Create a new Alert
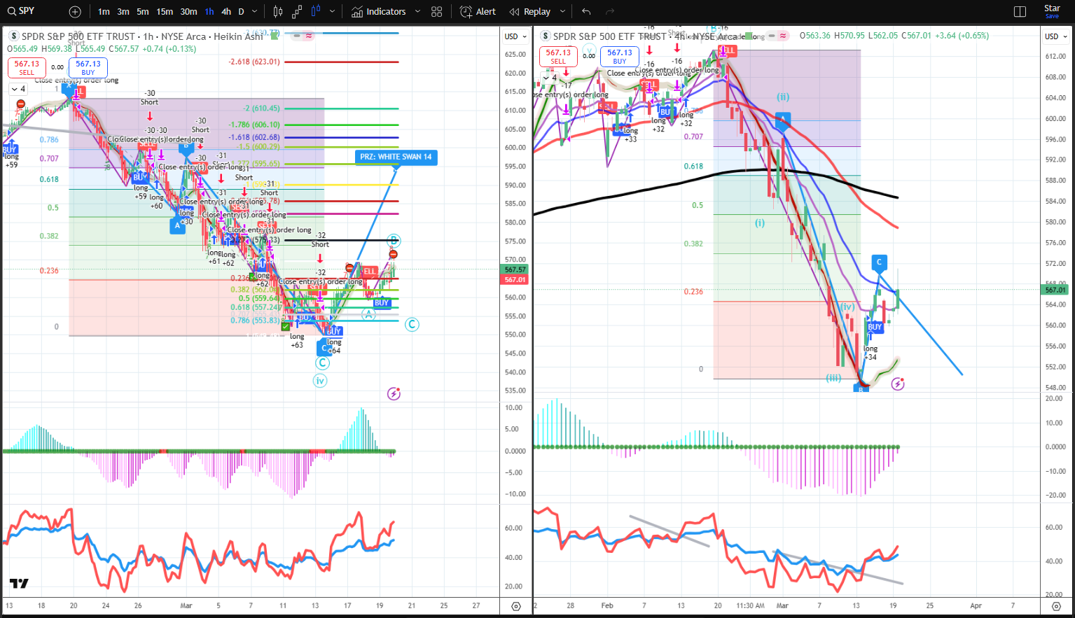 478,12
